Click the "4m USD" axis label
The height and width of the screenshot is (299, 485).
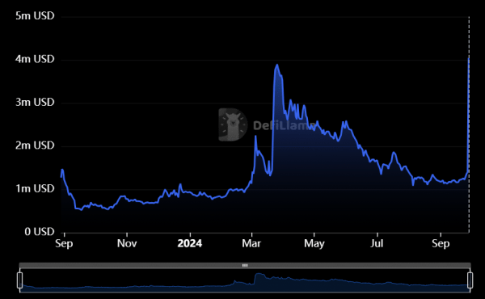coord(35,59)
